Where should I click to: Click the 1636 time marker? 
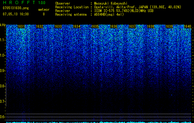114,26
